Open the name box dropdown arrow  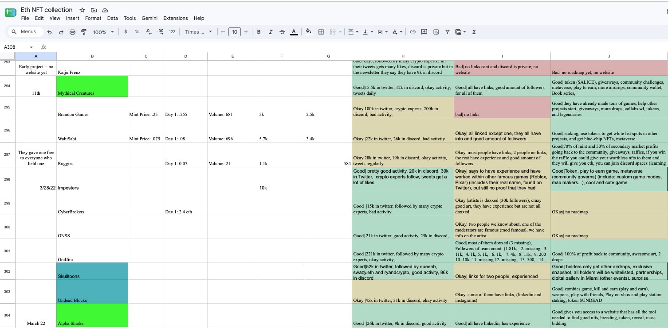coord(31,47)
